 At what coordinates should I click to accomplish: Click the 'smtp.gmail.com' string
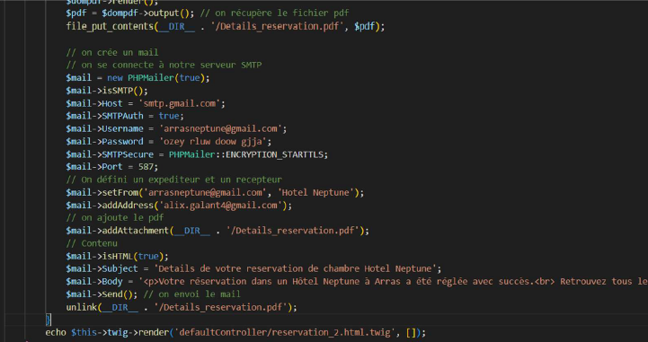[179, 103]
